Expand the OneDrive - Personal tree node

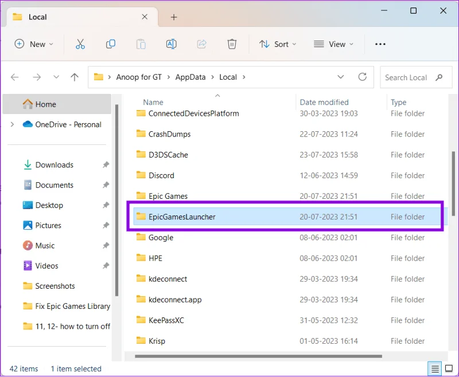point(12,124)
